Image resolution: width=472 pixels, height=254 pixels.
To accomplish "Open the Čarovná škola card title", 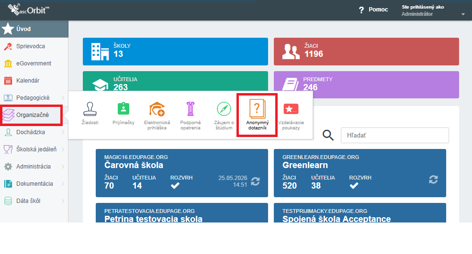I will (134, 165).
